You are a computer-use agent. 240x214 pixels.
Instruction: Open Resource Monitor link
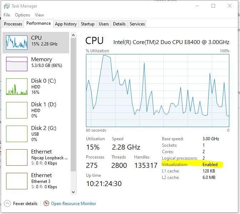click(x=73, y=204)
